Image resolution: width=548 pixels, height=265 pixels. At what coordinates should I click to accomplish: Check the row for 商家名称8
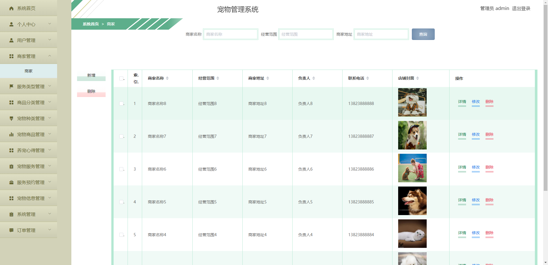coord(121,104)
